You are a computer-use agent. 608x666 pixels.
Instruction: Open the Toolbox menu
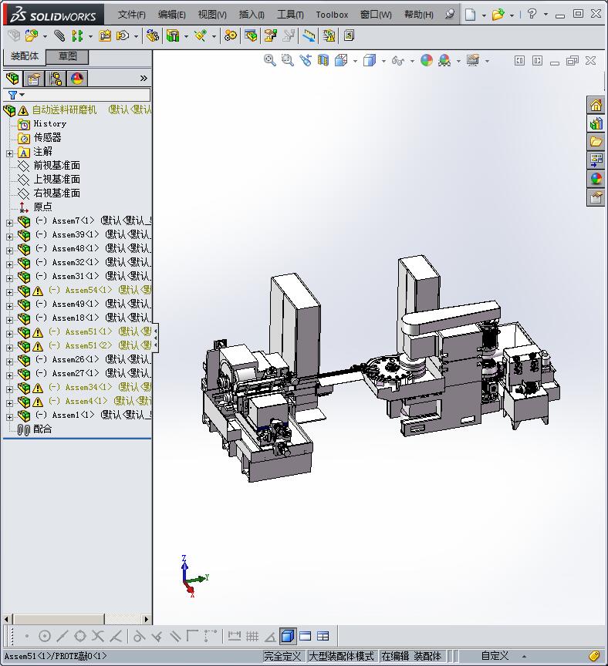[x=332, y=15]
